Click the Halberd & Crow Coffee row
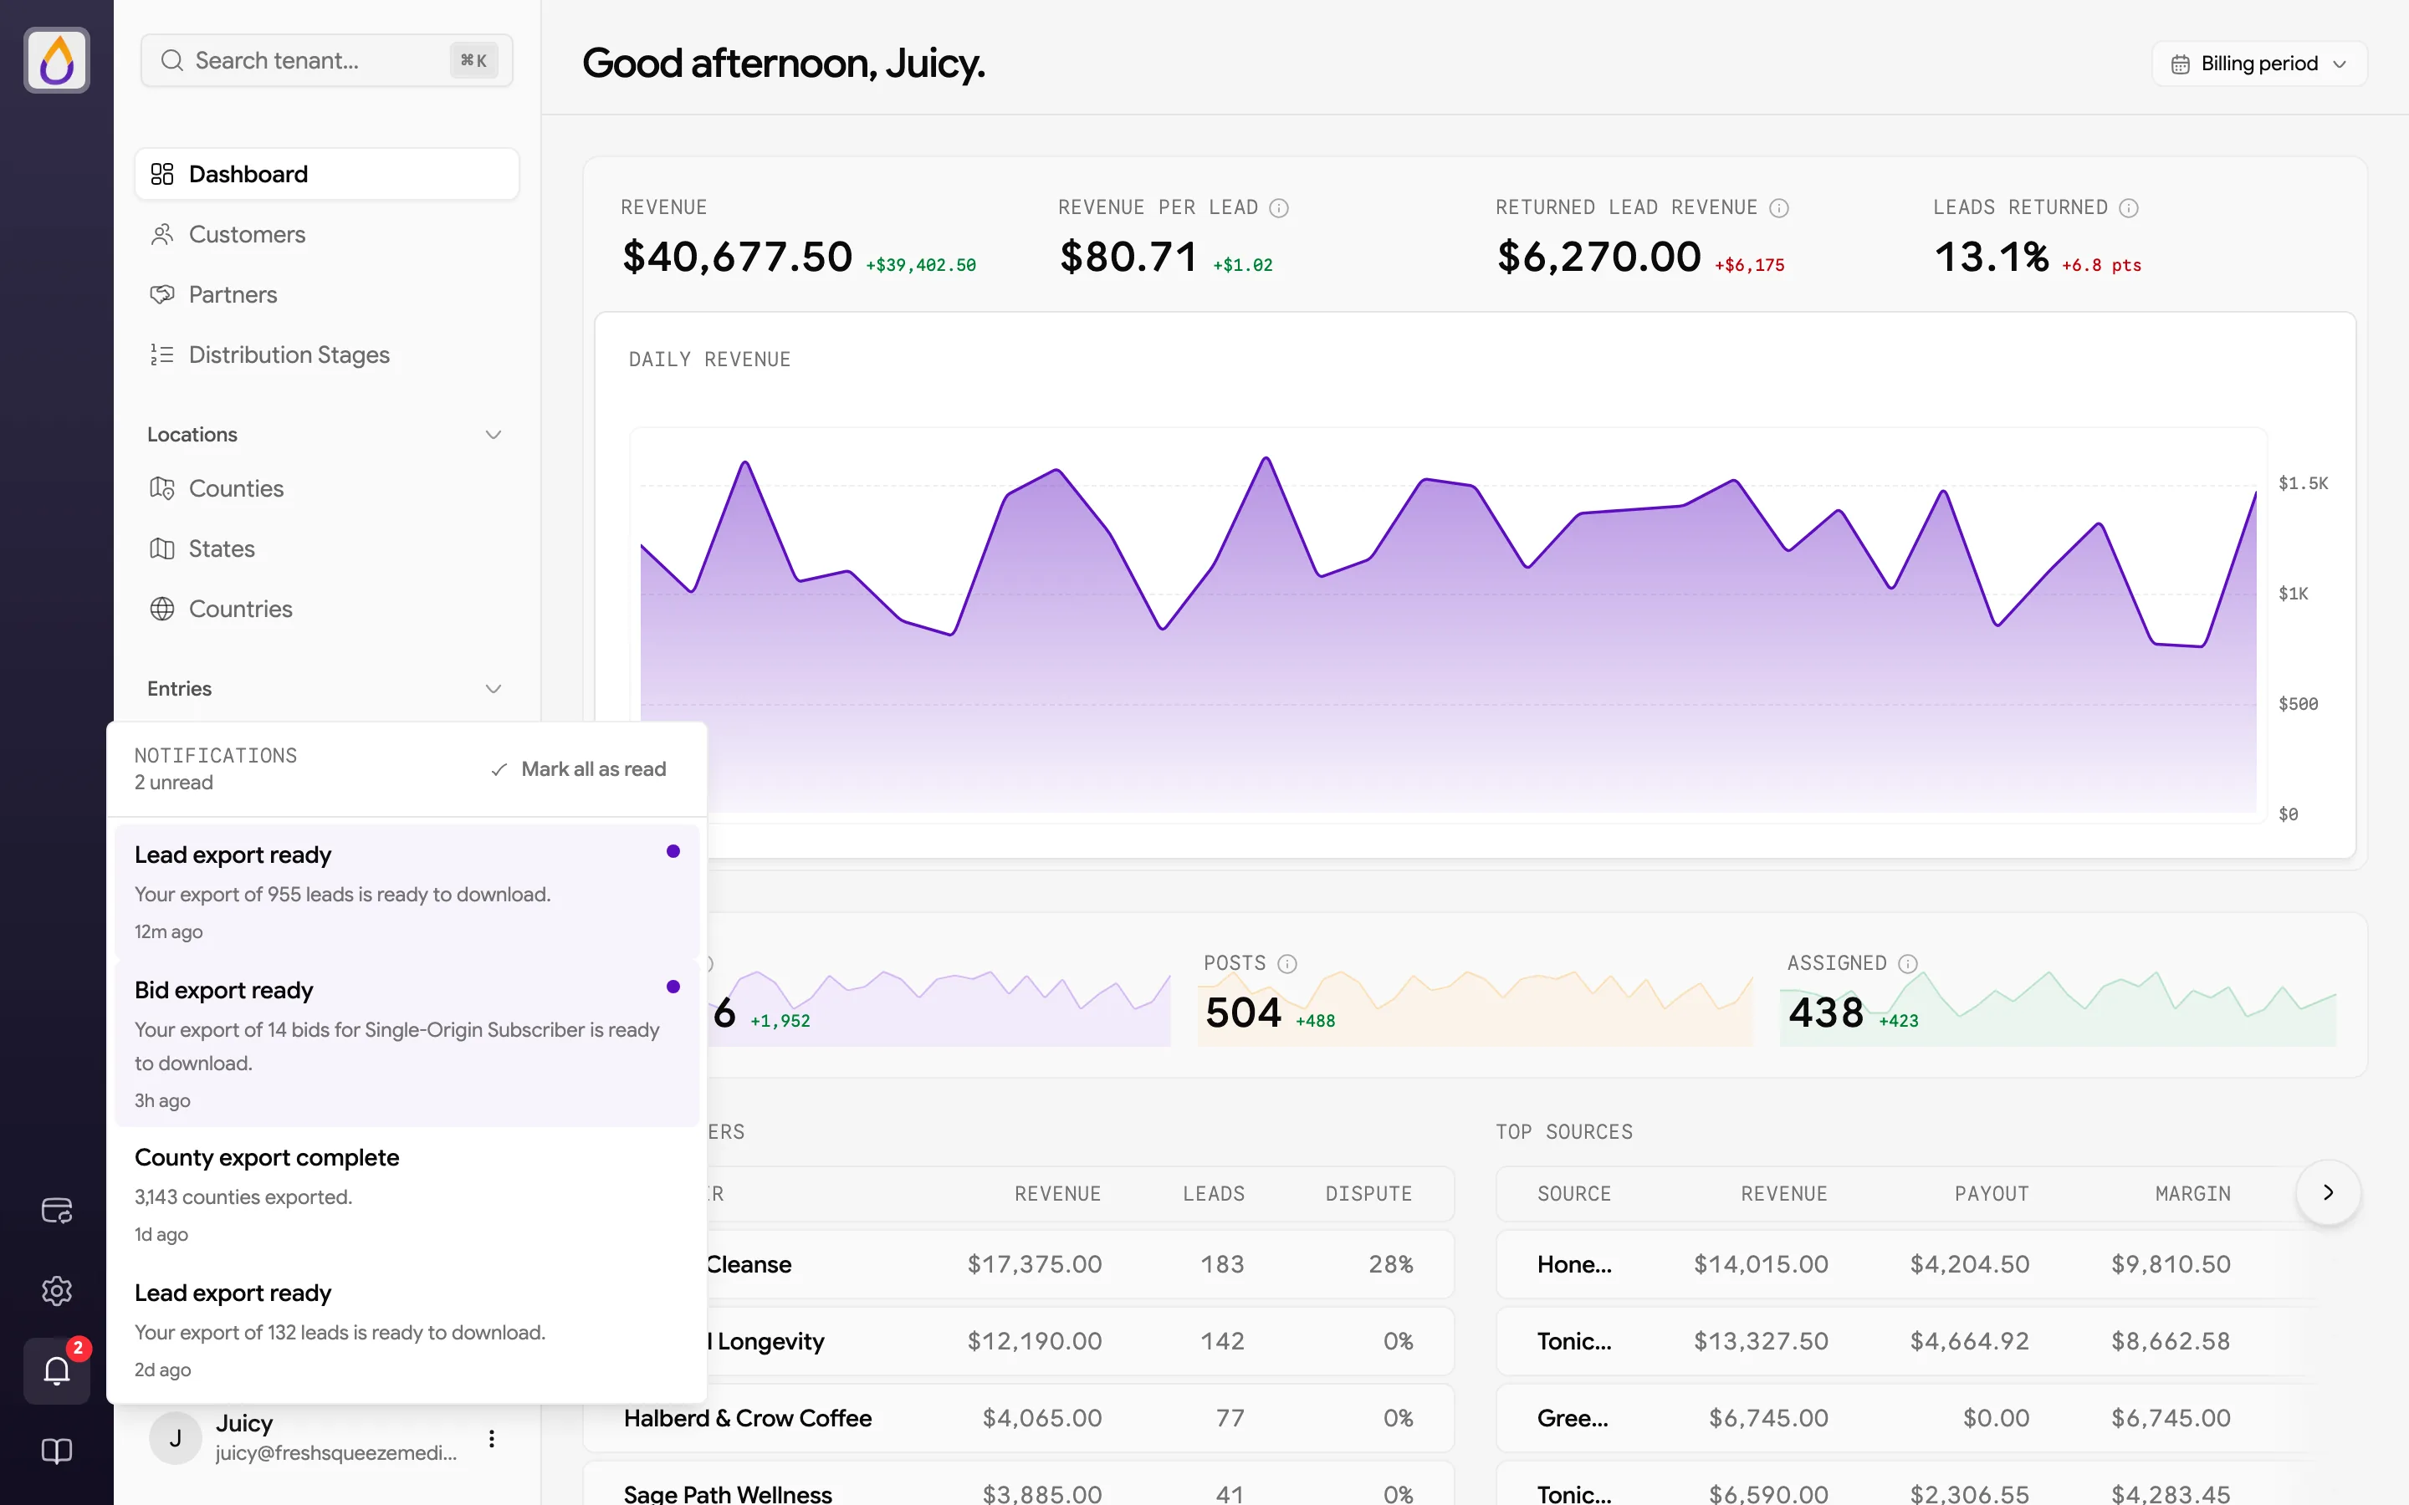This screenshot has width=2409, height=1505. coord(1018,1417)
